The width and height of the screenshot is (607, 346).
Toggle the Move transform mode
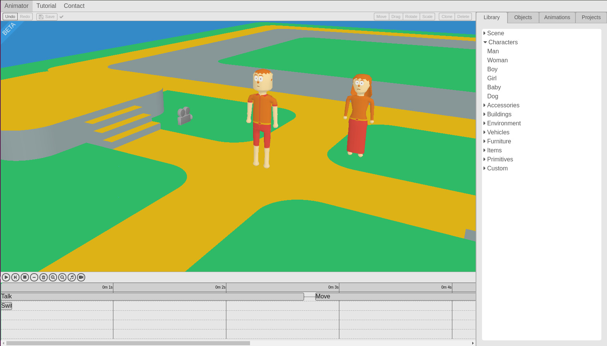point(381,17)
